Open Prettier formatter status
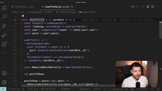The image size is (162, 91). pyautogui.click(x=142, y=89)
